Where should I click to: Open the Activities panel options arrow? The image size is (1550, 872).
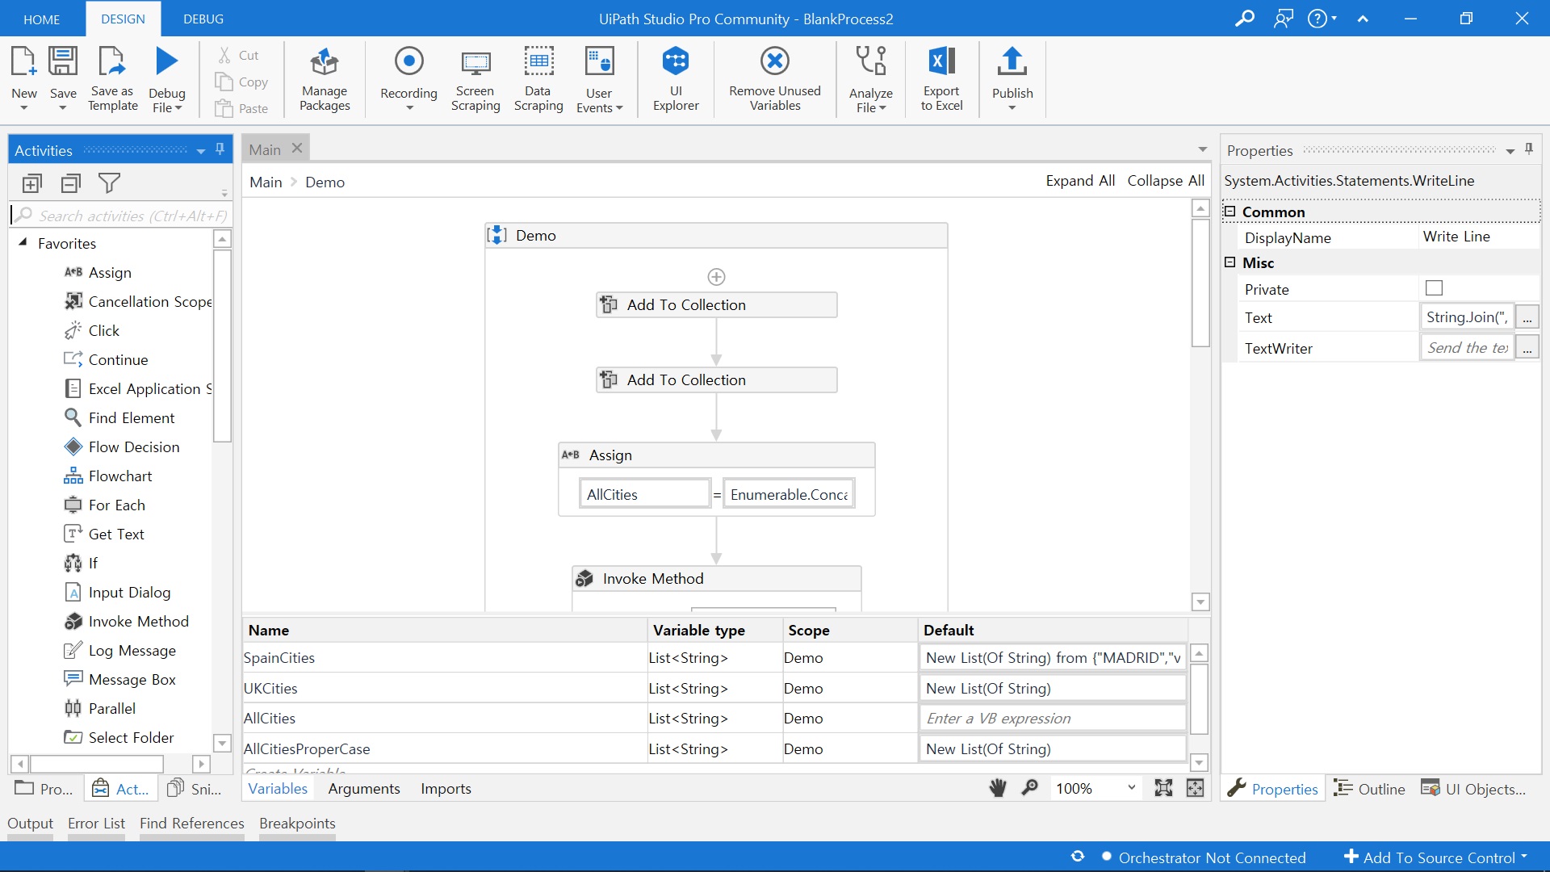[x=201, y=151]
